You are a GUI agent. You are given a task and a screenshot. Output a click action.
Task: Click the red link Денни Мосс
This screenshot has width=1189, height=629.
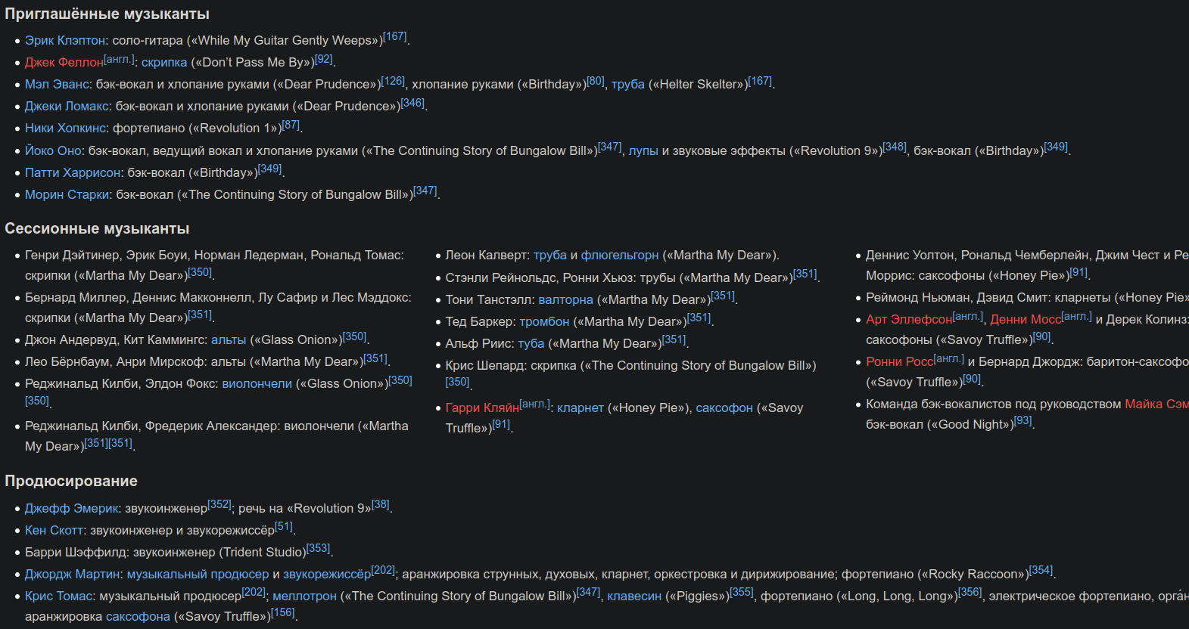point(1026,319)
